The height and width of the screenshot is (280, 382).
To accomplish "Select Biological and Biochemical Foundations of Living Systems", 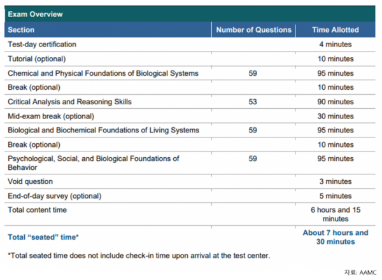I will 104,130.
